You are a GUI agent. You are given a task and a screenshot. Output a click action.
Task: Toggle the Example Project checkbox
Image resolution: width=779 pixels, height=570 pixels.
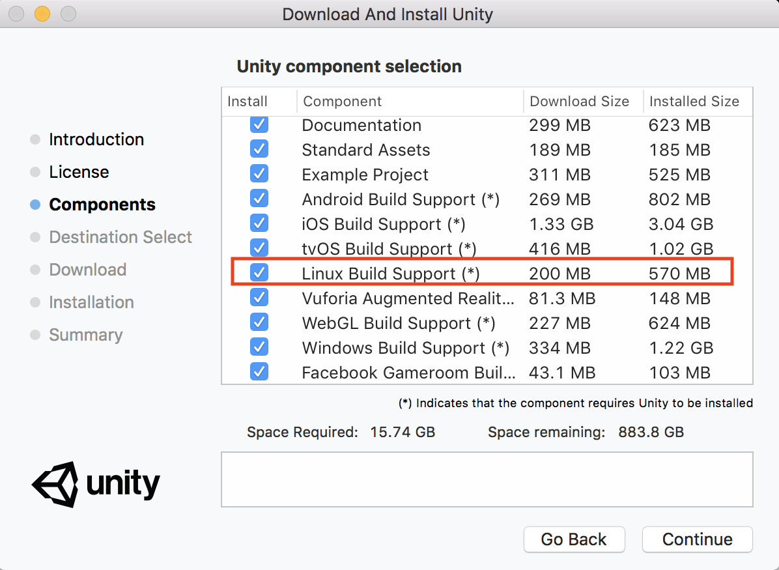tap(259, 173)
